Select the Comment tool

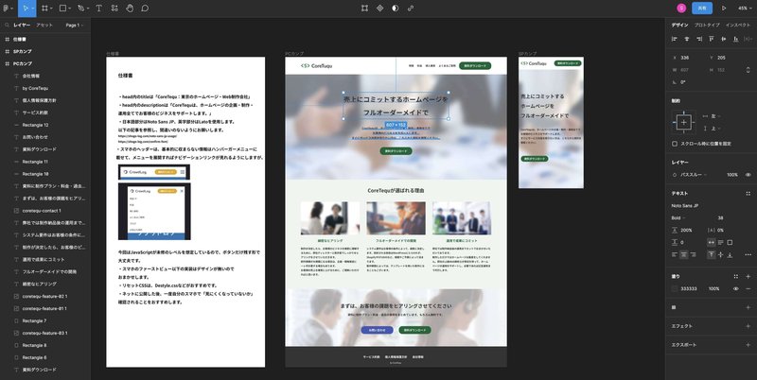[x=145, y=9]
